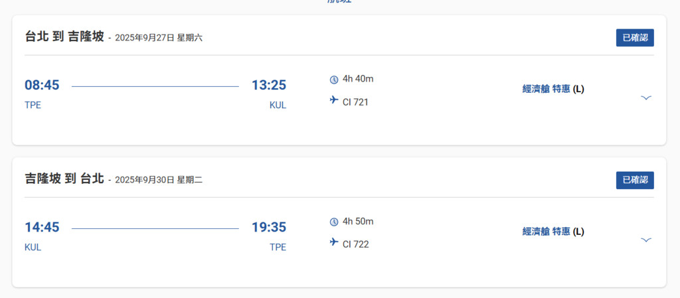This screenshot has width=680, height=298.
Task: Select the 台北 到 吉隆坡 heading
Action: (64, 37)
